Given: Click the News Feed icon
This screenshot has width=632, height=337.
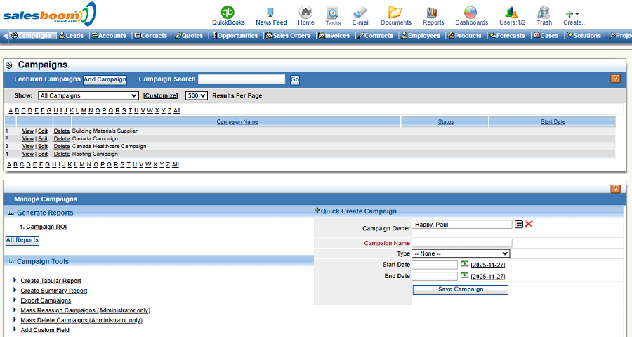Looking at the screenshot, I should point(270,13).
